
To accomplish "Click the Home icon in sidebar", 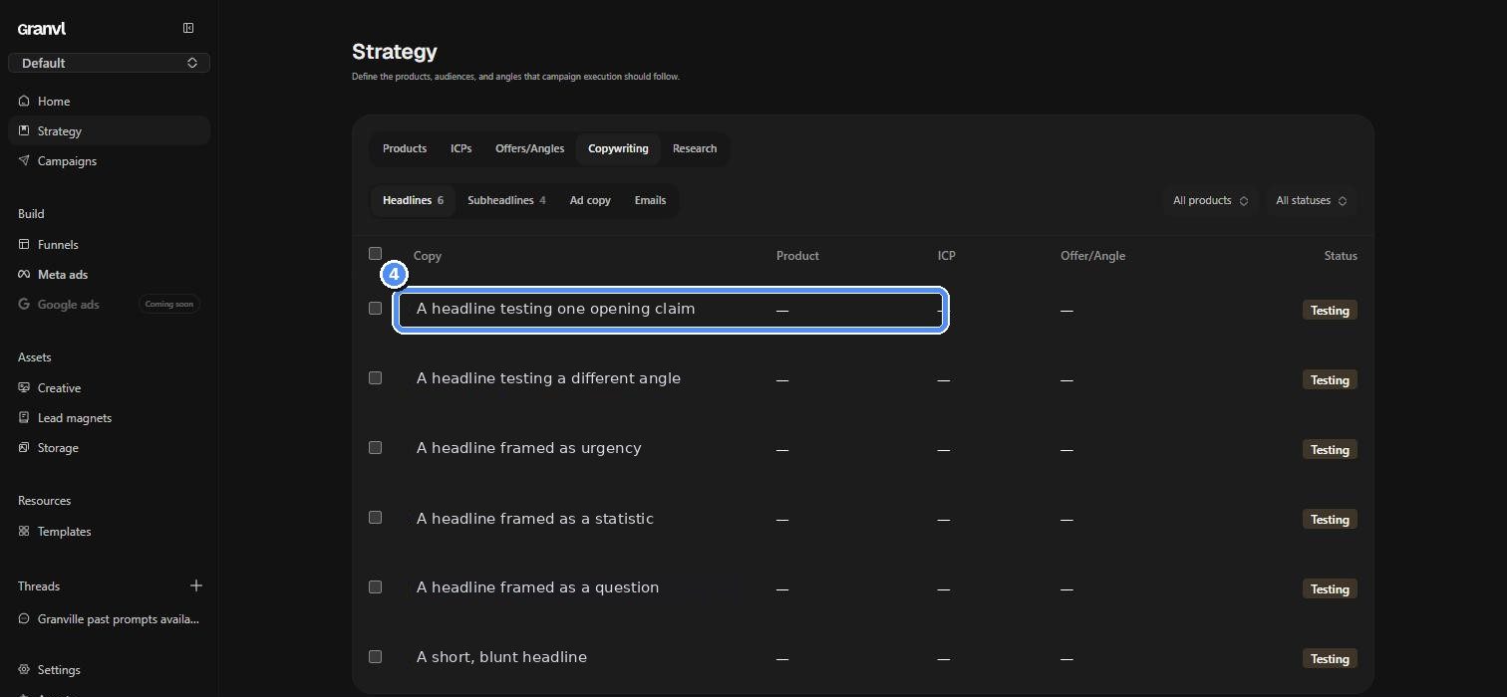I will tap(25, 101).
